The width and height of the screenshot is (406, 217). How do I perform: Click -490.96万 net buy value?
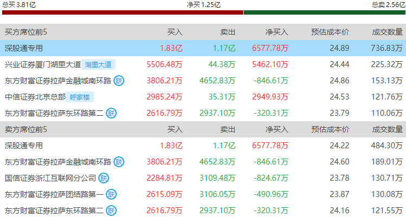271,195
